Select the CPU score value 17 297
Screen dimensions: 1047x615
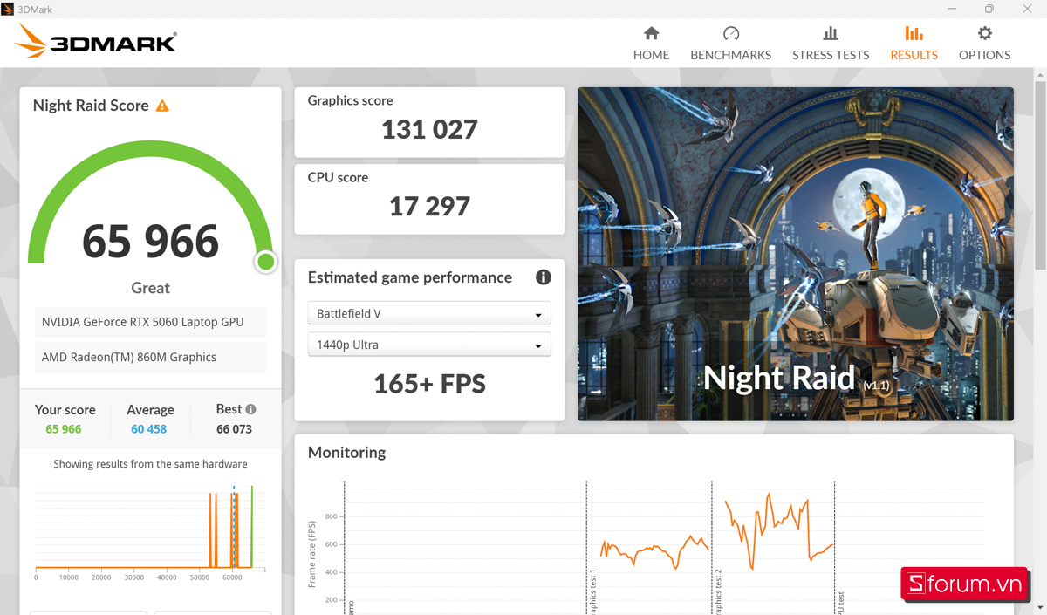[x=429, y=207]
